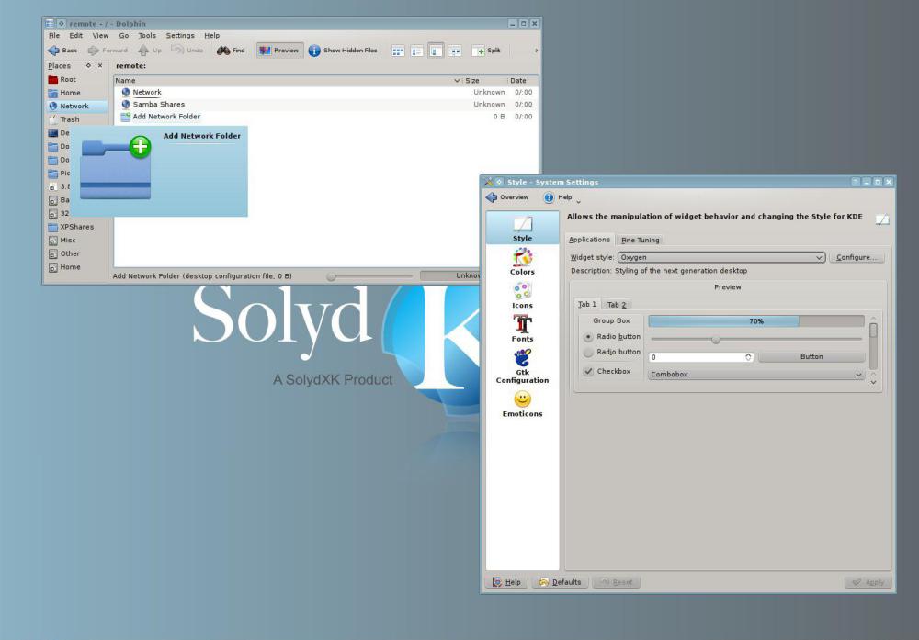Click the preview vertical scrollbar
The width and height of the screenshot is (919, 640).
tap(873, 350)
